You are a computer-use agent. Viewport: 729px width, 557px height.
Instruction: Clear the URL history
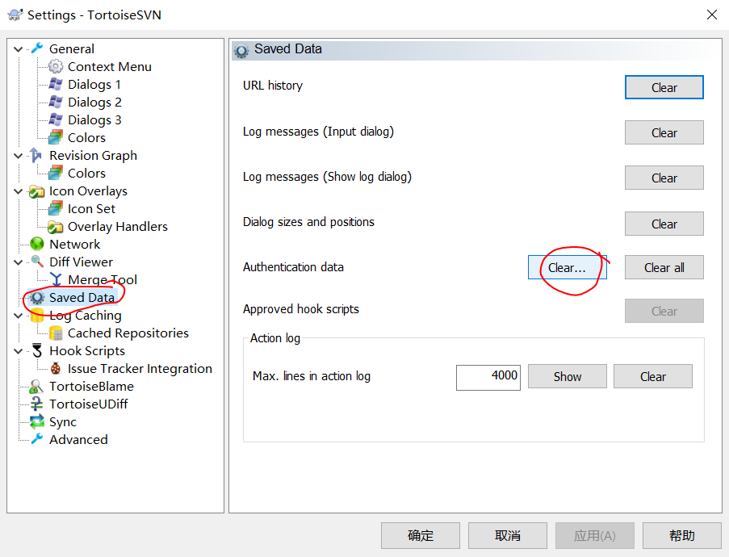point(664,87)
